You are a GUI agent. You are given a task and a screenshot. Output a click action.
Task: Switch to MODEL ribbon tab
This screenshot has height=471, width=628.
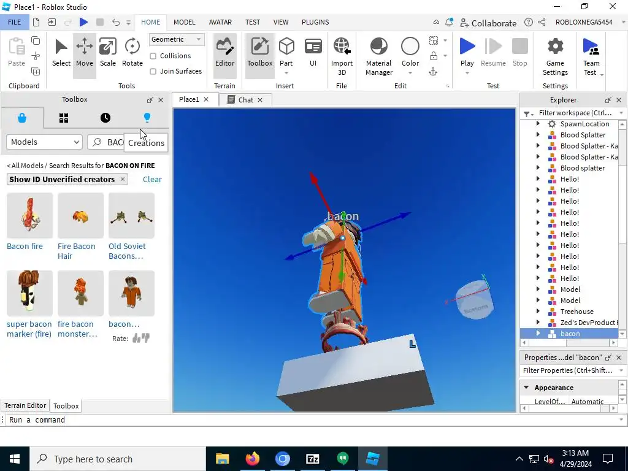click(184, 22)
